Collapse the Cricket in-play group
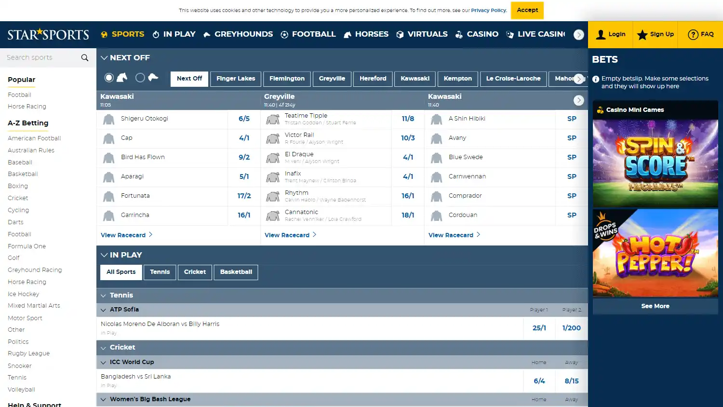This screenshot has width=723, height=407. [x=103, y=348]
